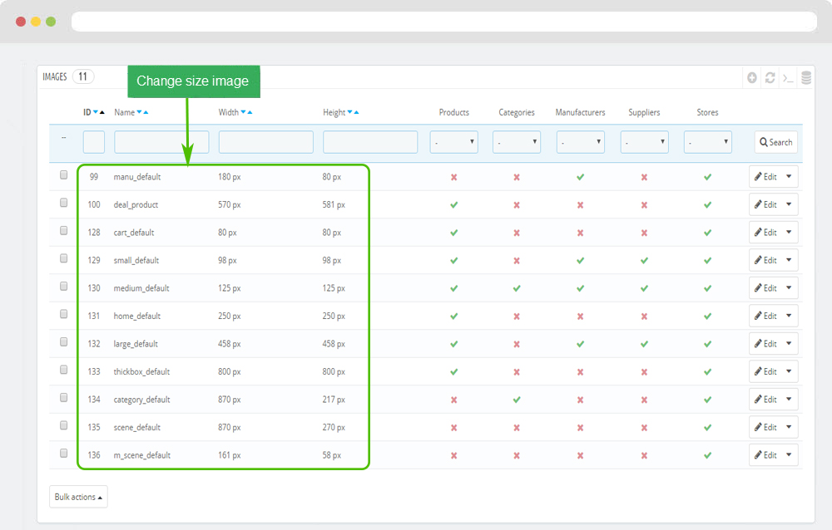Toggle Categories check for category_default
Image resolution: width=832 pixels, height=530 pixels.
[517, 400]
